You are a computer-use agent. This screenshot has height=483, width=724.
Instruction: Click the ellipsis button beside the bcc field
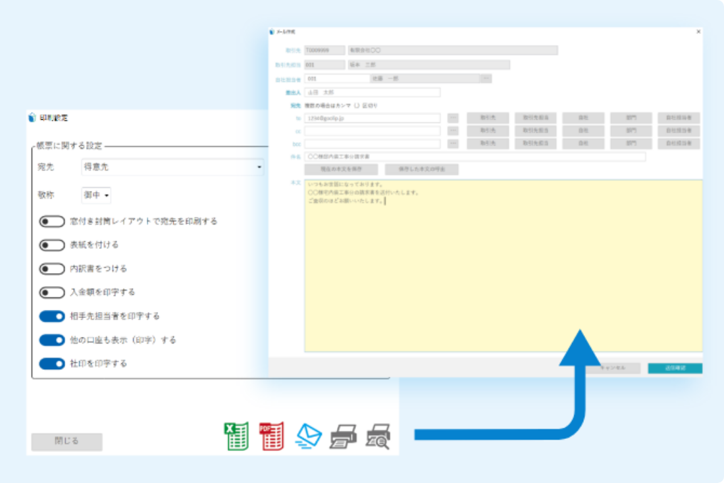click(453, 143)
